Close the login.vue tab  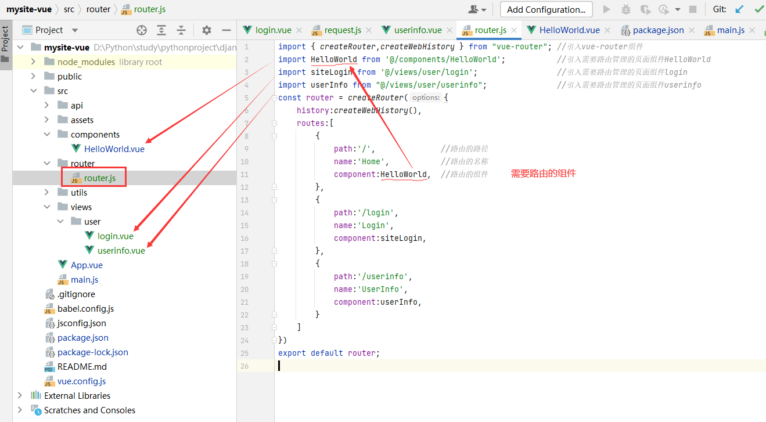pos(299,30)
